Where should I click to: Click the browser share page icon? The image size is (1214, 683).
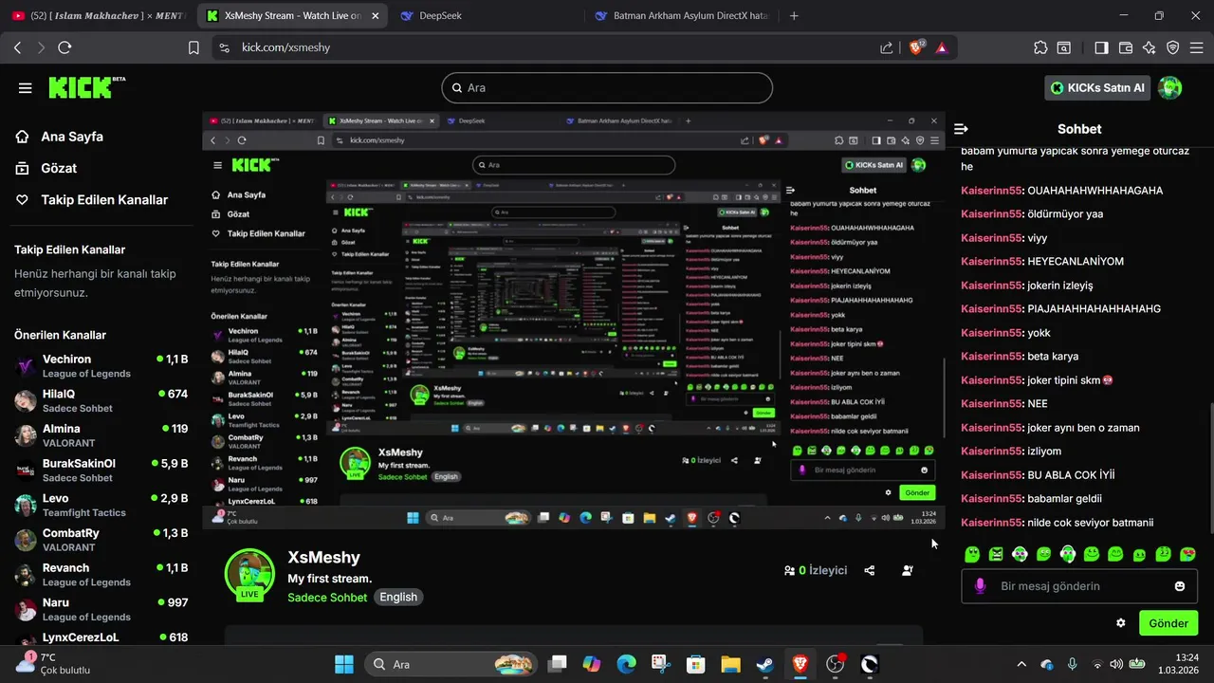886,47
